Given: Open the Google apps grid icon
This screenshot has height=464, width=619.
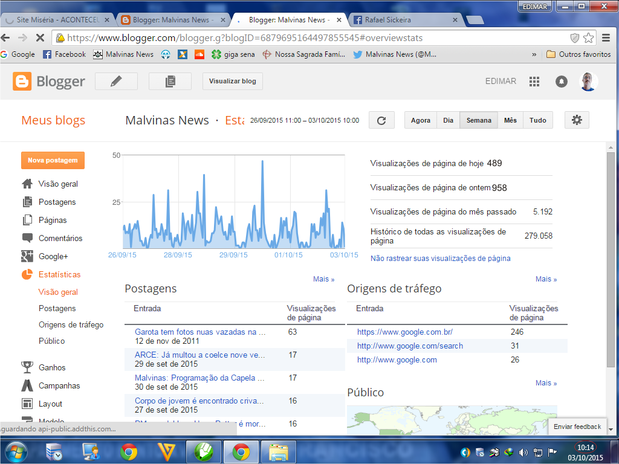Looking at the screenshot, I should (534, 82).
